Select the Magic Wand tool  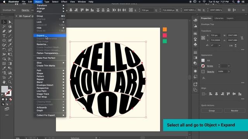point(4,27)
